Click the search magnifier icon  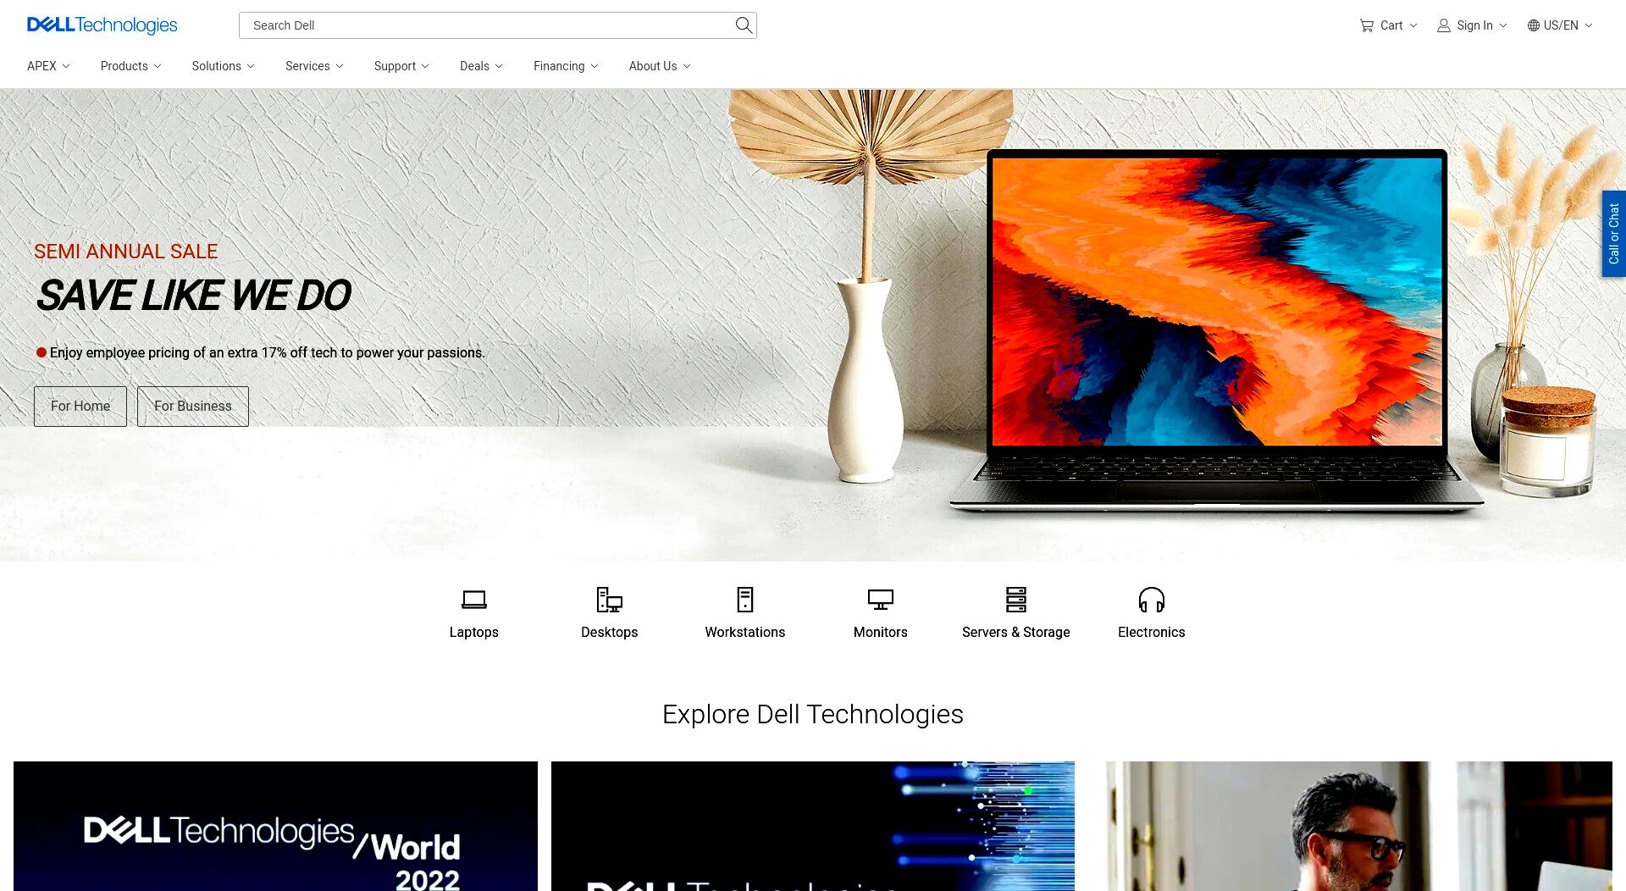point(744,25)
